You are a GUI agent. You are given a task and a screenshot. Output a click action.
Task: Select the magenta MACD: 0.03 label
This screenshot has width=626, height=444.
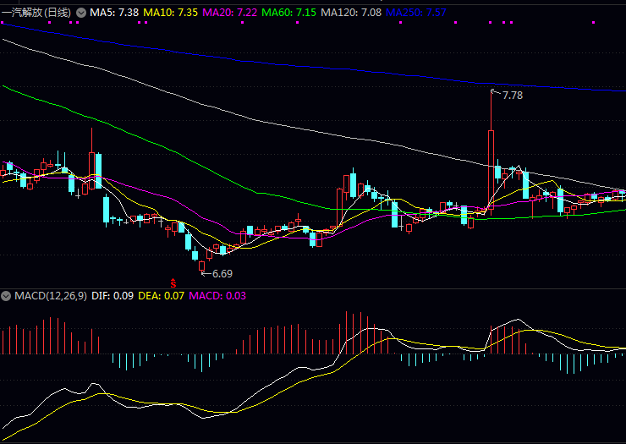[217, 296]
